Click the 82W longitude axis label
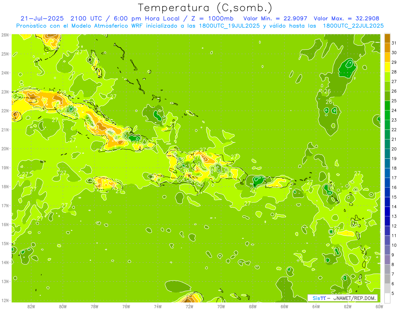This screenshot has width=403, height=311. (x=31, y=306)
